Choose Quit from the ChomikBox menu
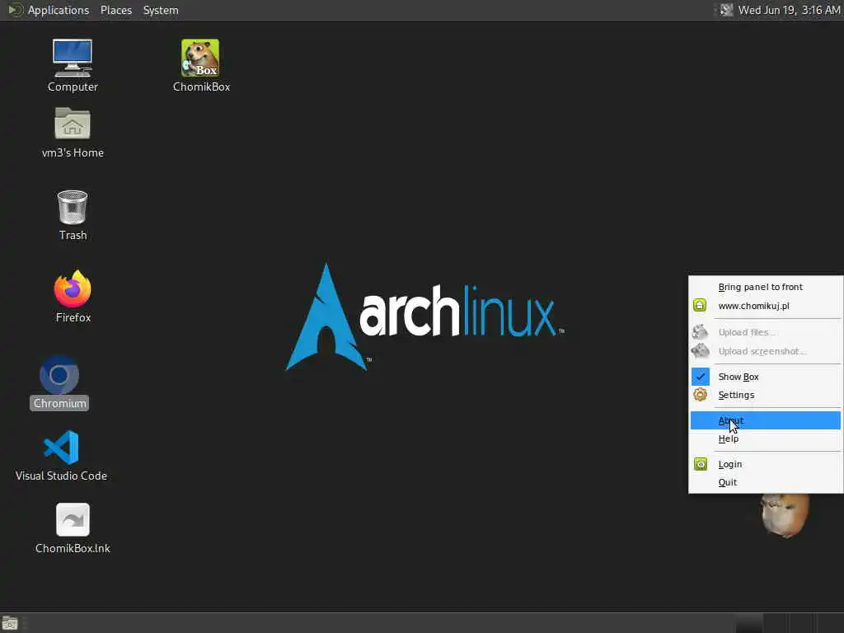Image resolution: width=844 pixels, height=633 pixels. tap(766, 482)
